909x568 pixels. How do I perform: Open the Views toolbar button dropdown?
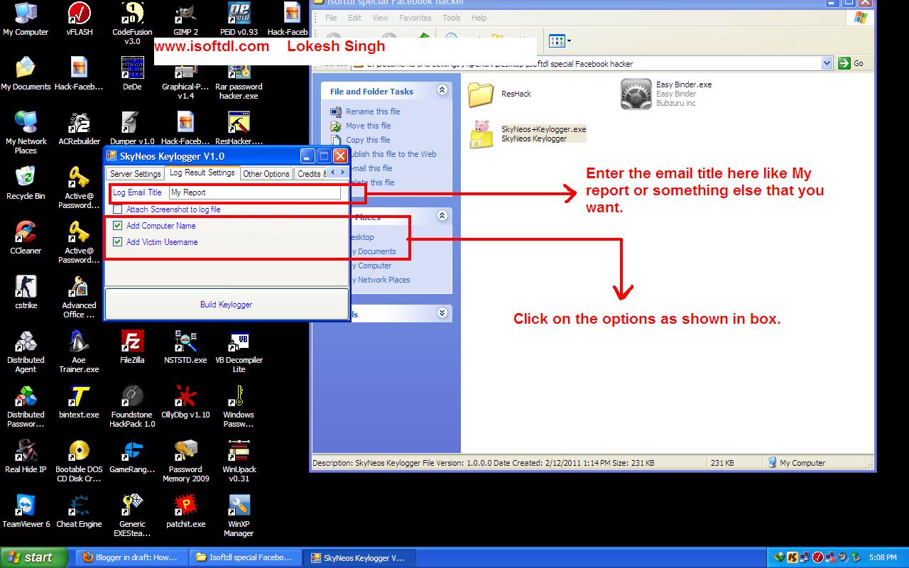569,41
